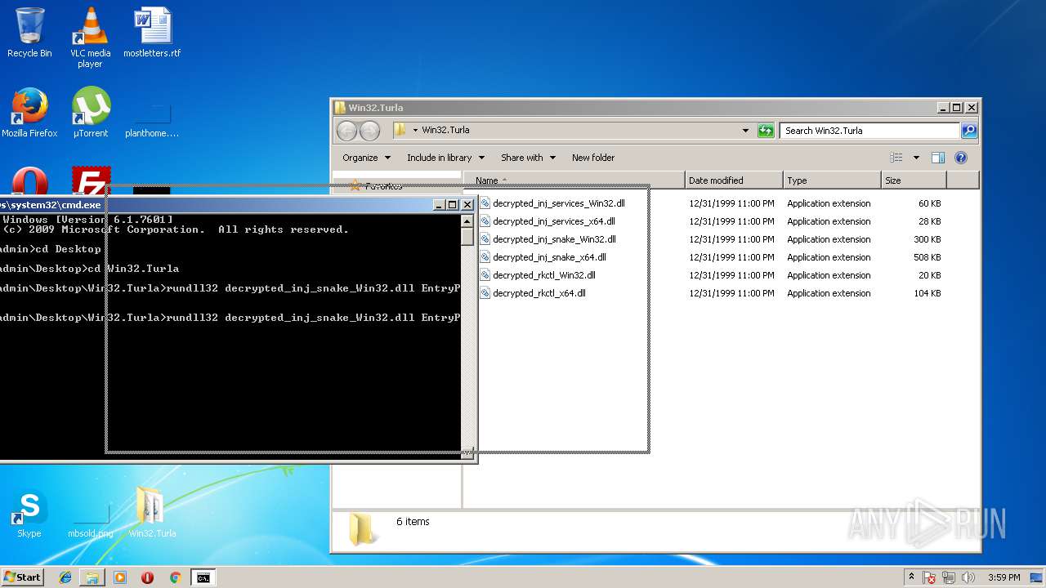1046x588 pixels.
Task: Open Share with menu
Action: pyautogui.click(x=528, y=158)
